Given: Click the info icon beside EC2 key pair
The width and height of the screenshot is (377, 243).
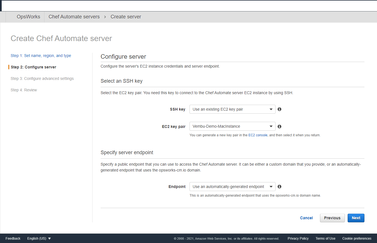Looking at the screenshot, I should coord(279,127).
